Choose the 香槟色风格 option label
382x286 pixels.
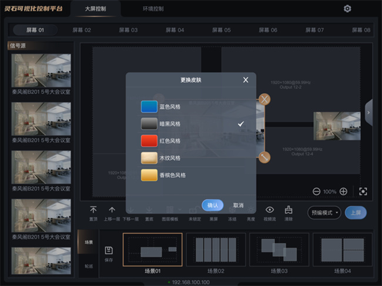[172, 175]
